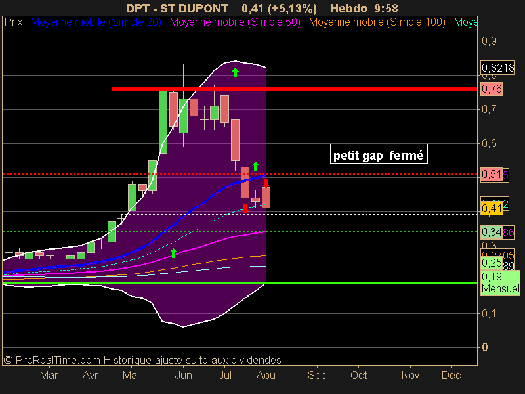Select the "Moyenne mobile (Simple 100)" legend entry
The height and width of the screenshot is (394, 525).
(x=377, y=22)
